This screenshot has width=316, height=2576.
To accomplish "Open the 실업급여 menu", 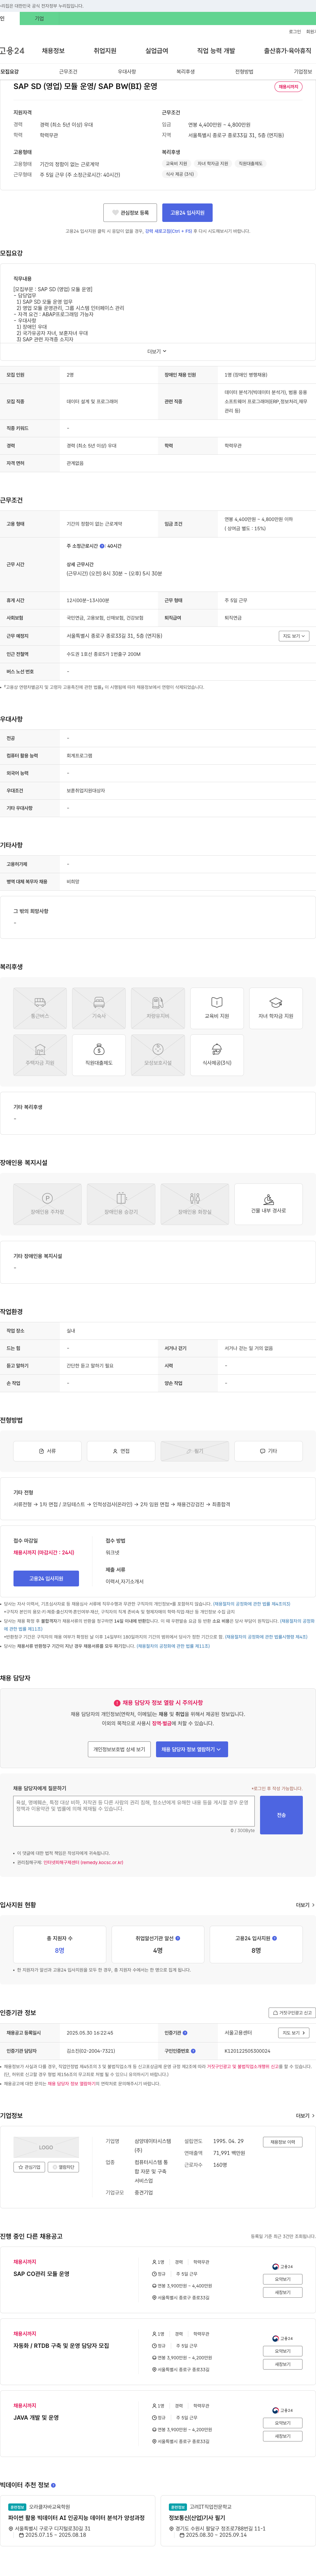I will 156,51.
